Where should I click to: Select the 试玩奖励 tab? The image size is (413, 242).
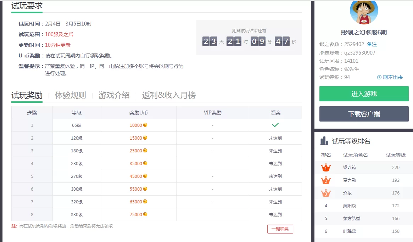coord(27,95)
